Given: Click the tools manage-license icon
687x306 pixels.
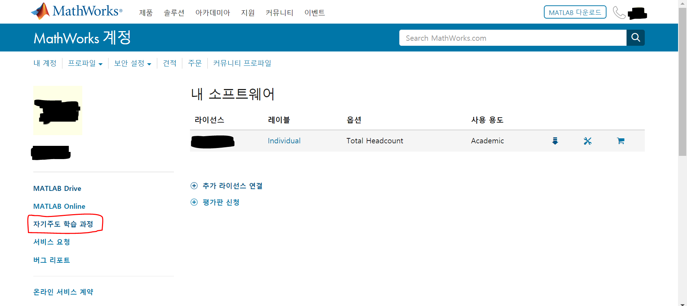Looking at the screenshot, I should click(x=588, y=141).
